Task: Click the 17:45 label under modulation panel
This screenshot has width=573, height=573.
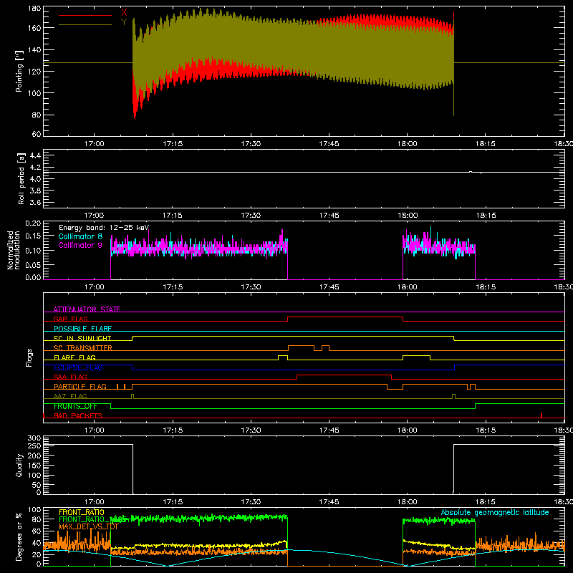Action: click(329, 287)
